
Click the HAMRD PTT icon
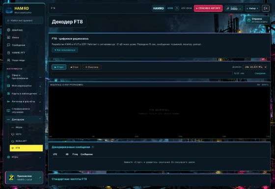coord(8,53)
